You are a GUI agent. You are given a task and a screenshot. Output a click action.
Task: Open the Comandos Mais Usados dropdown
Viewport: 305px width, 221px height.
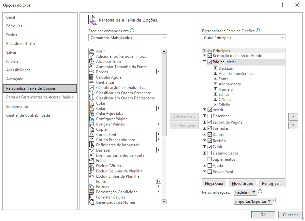tap(128, 38)
